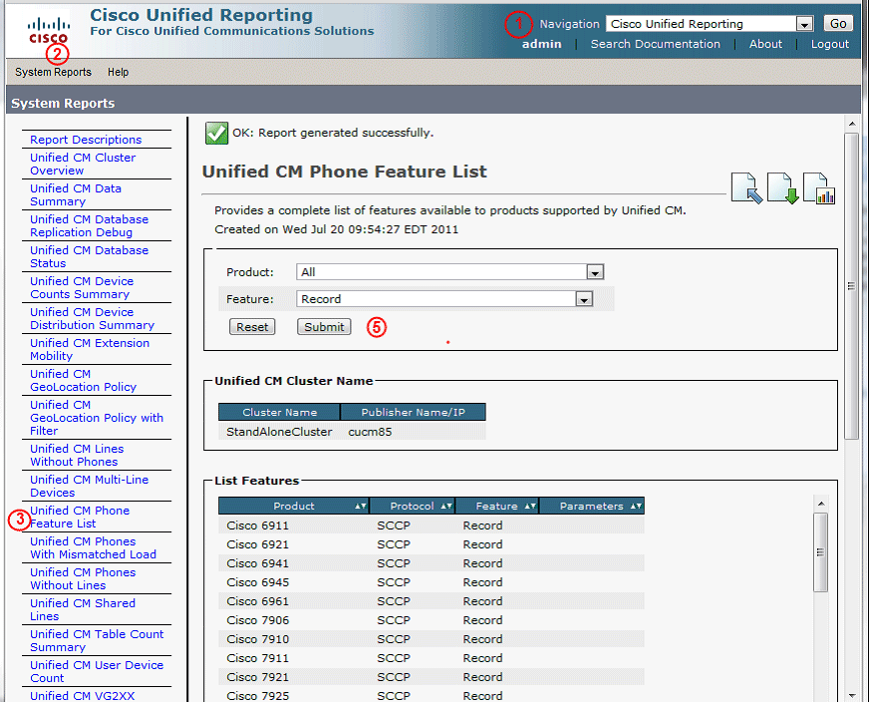The width and height of the screenshot is (869, 702).
Task: Click the StandAloneCluster cell
Action: [279, 432]
